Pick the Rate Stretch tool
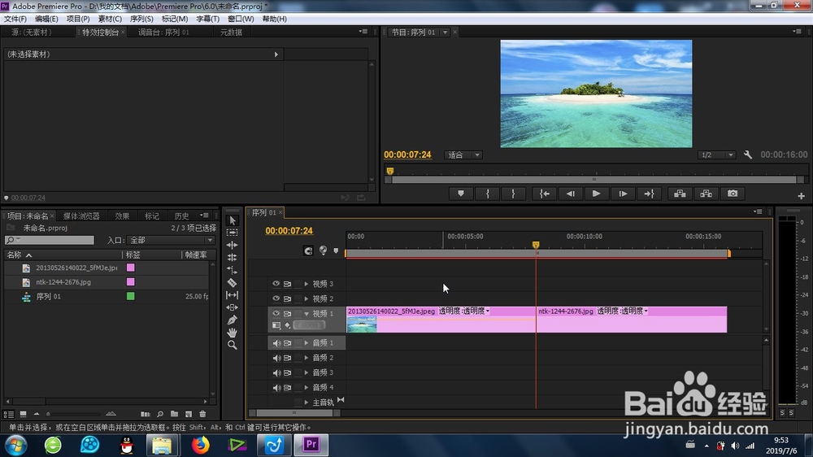Image resolution: width=813 pixels, height=457 pixels. click(x=233, y=270)
